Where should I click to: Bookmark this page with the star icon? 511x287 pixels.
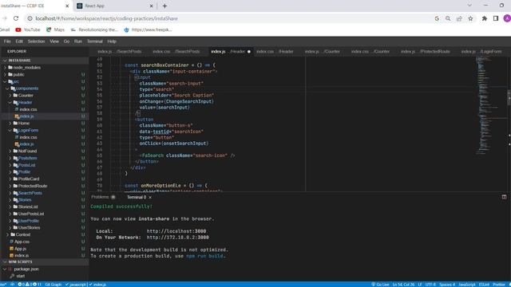click(x=470, y=18)
